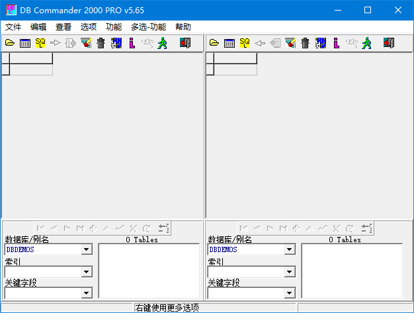The image size is (414, 313).
Task: Open the SQL query tool in left toolbar
Action: (x=40, y=43)
